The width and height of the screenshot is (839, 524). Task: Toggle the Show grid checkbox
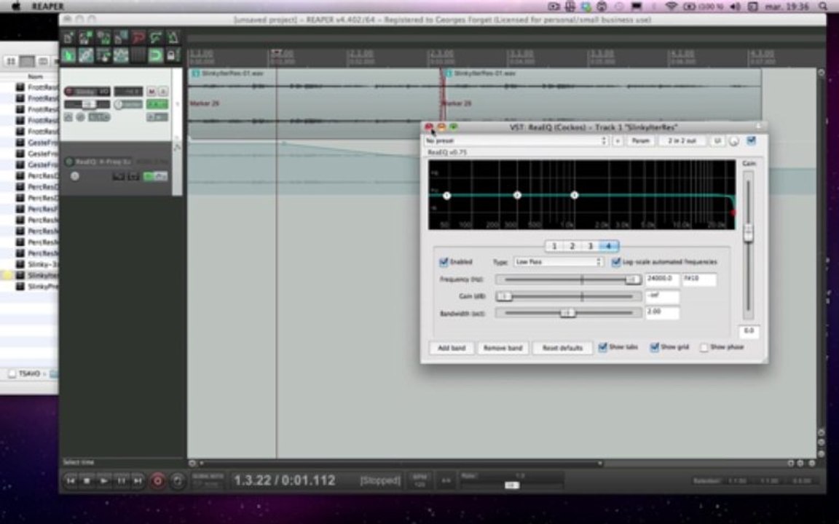(x=655, y=348)
